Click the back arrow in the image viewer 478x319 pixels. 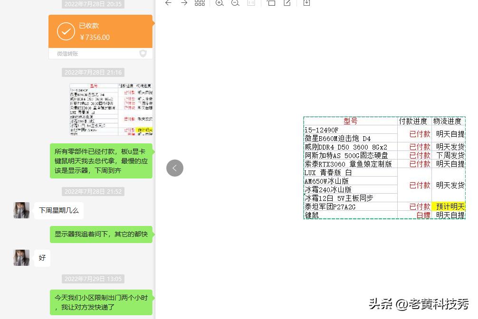168,3
